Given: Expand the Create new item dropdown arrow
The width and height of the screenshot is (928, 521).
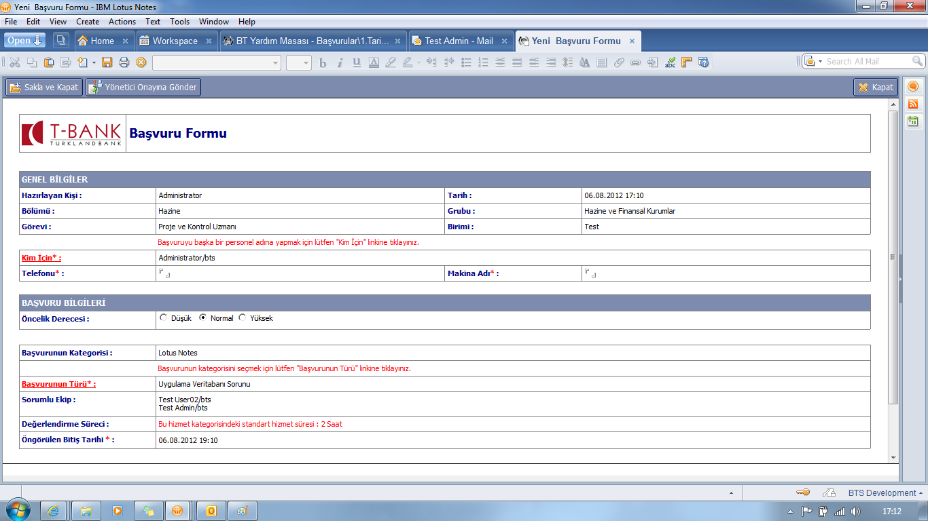Looking at the screenshot, I should 94,62.
